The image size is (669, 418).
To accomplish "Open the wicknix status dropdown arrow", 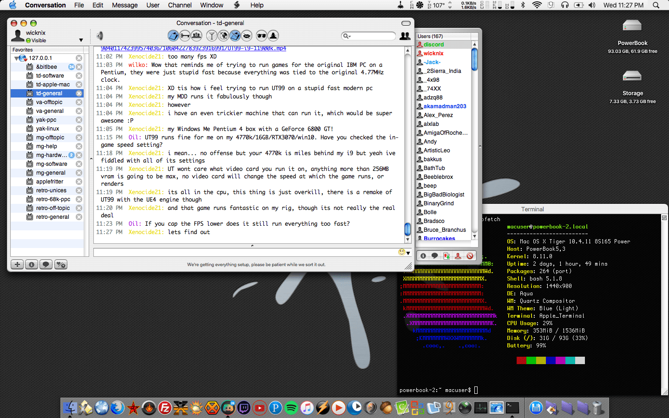I will tap(81, 40).
